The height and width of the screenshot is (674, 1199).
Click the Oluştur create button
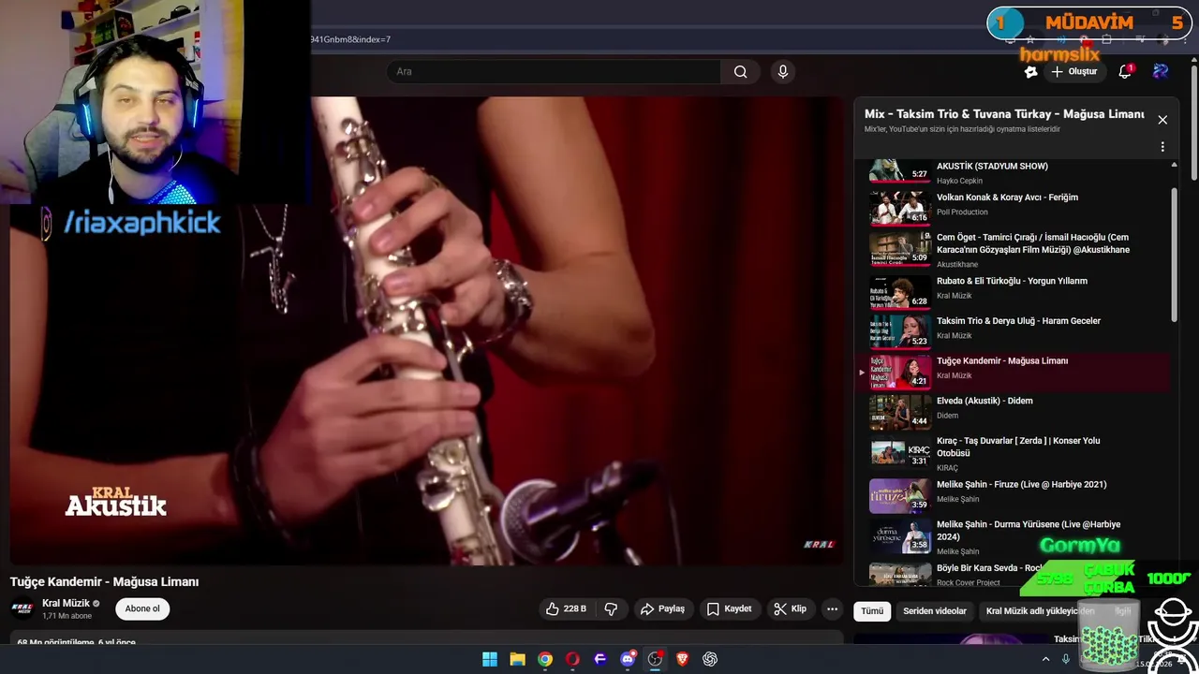click(1073, 71)
